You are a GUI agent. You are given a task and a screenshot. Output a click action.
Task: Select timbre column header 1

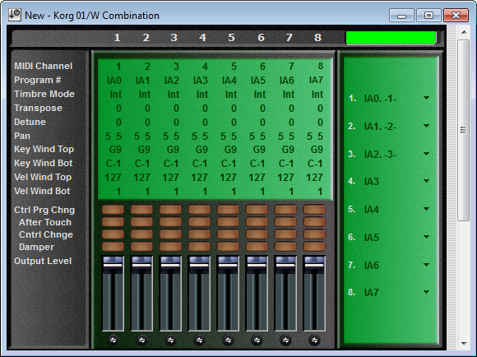(117, 38)
